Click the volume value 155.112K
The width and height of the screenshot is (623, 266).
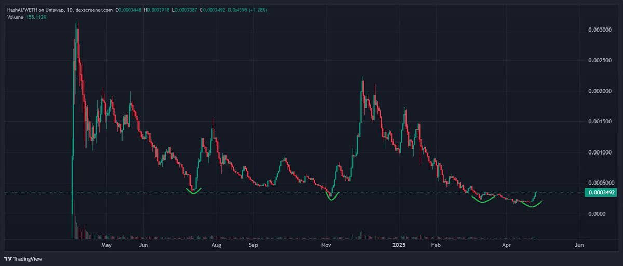(x=36, y=17)
